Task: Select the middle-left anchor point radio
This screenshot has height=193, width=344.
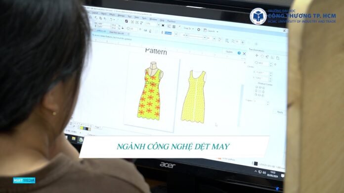Action: tap(256, 91)
